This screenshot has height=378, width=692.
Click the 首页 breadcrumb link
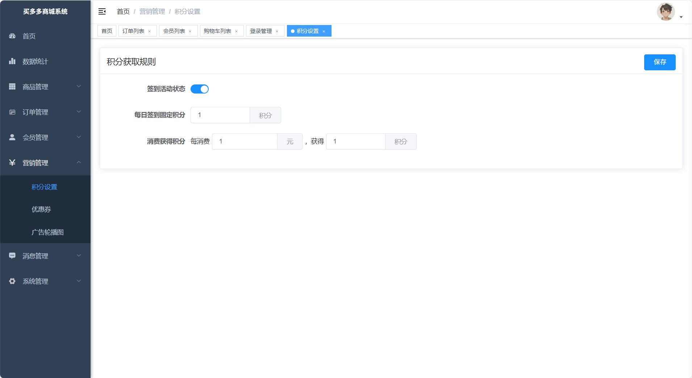click(x=123, y=12)
